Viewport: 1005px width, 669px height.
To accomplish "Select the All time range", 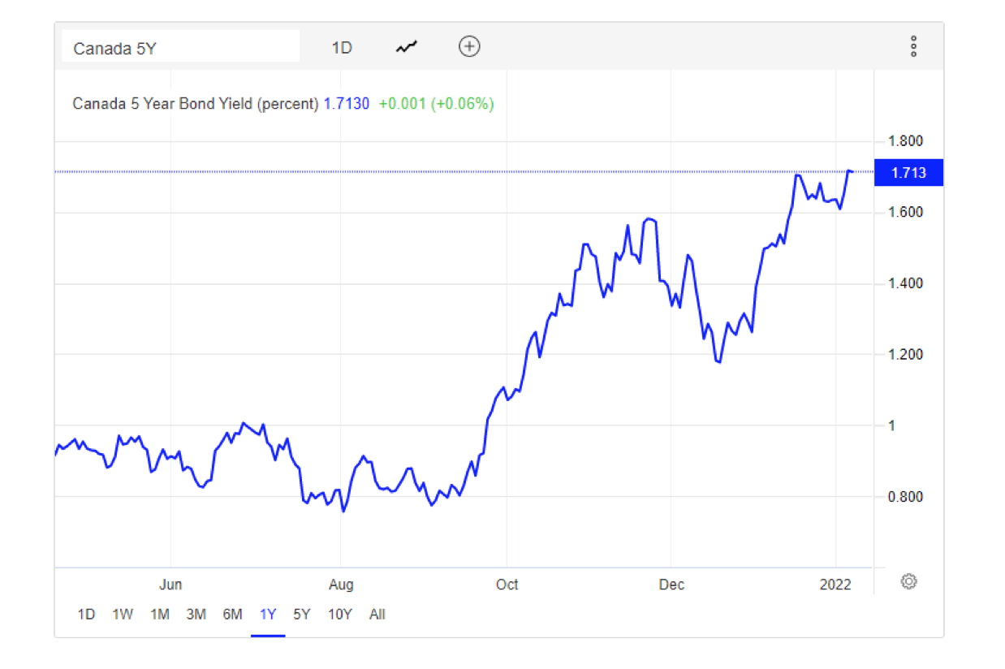I will (377, 615).
